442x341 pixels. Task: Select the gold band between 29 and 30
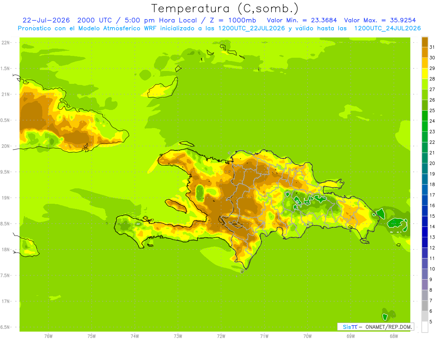coord(425,63)
